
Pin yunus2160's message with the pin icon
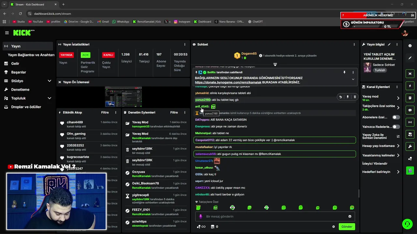click(348, 97)
